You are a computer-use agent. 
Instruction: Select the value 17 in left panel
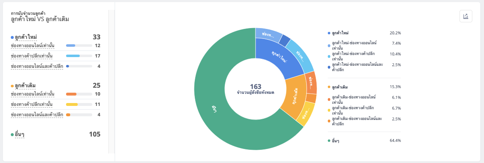pos(98,56)
